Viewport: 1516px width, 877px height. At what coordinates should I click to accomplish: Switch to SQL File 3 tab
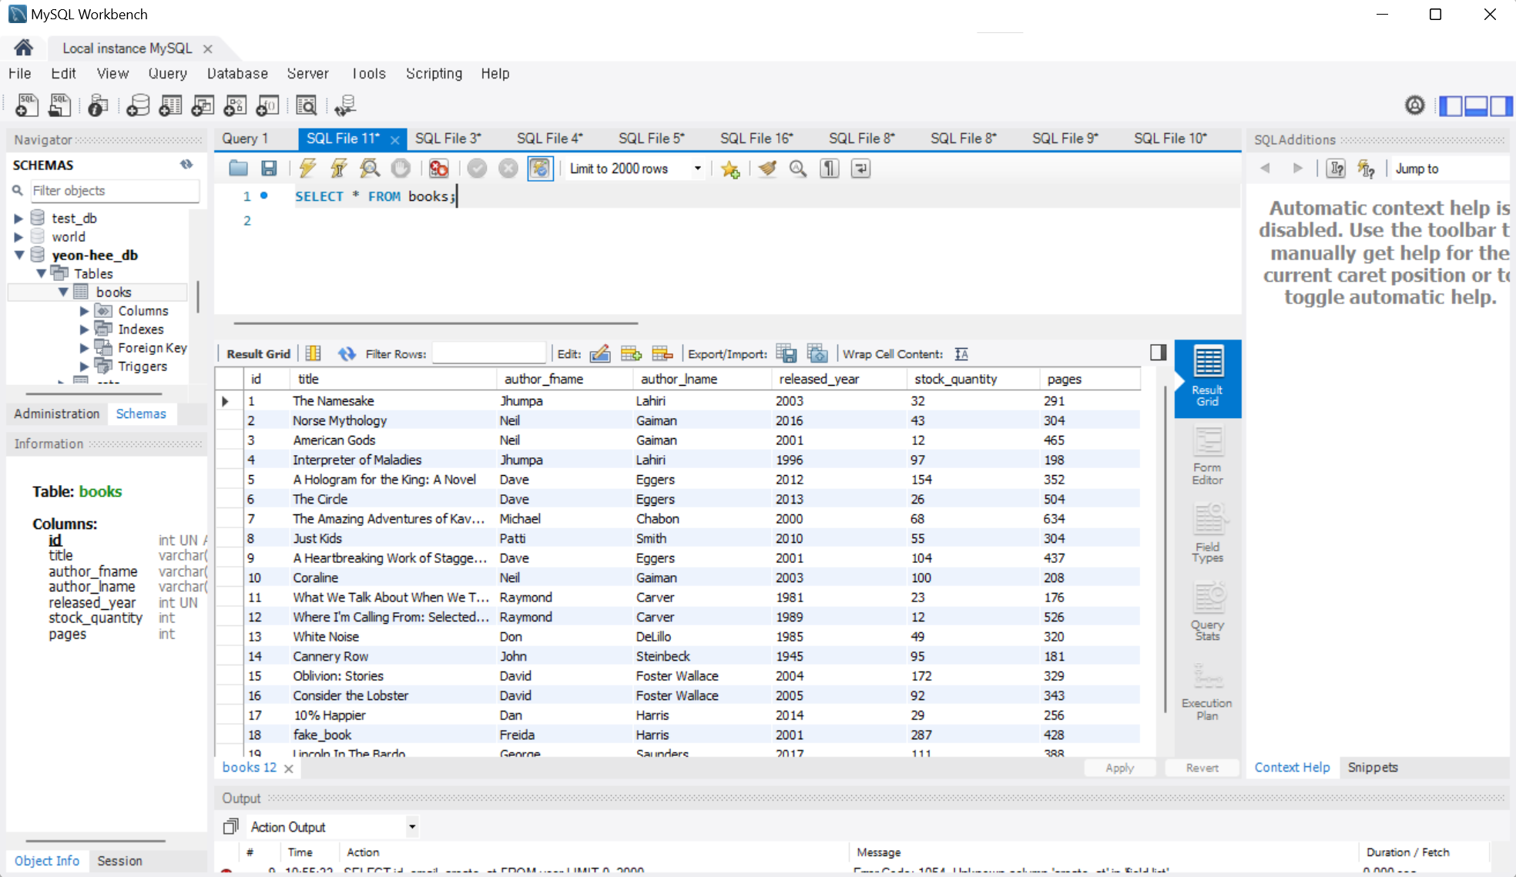(x=448, y=139)
